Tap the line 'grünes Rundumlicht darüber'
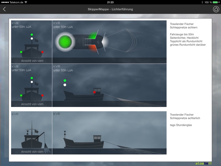Image resolution: width=221 pixels, height=166 pixels. tap(188, 45)
